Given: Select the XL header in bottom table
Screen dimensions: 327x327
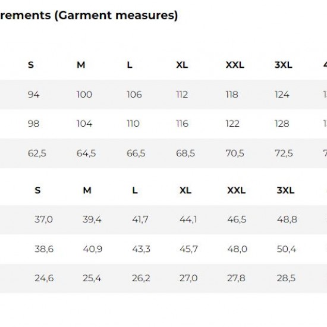Looking at the screenshot, I should click(185, 190).
